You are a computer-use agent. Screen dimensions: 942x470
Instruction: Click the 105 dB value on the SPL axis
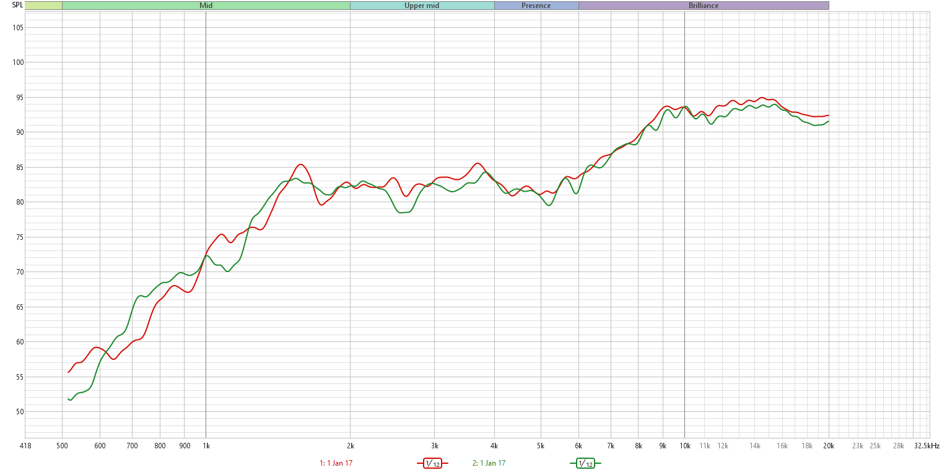(x=17, y=28)
